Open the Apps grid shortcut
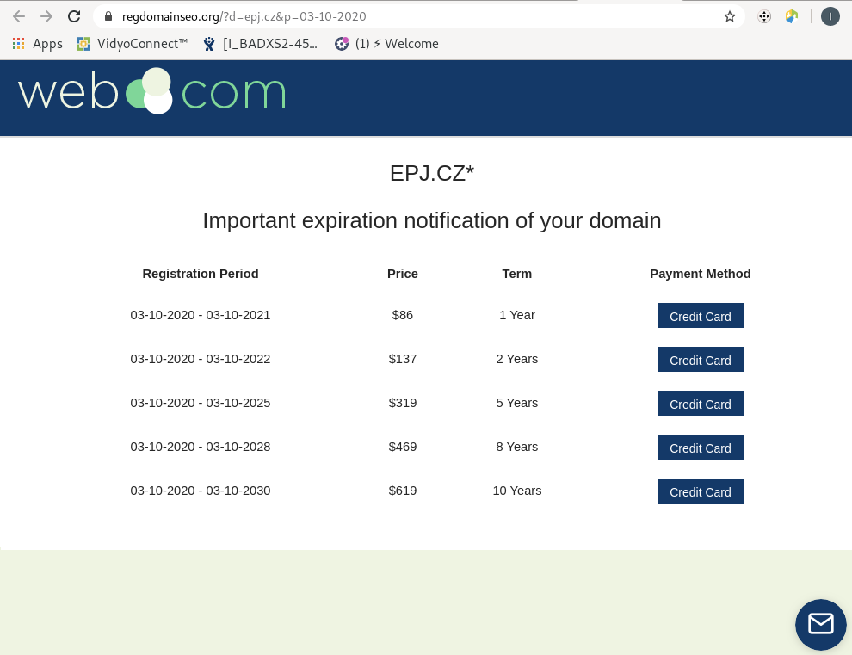This screenshot has height=655, width=852. (38, 44)
